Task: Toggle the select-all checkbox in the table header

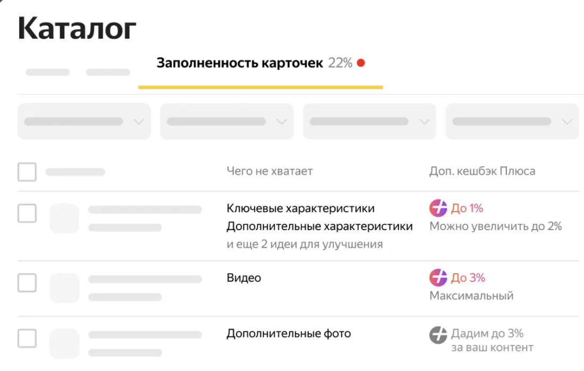Action: click(27, 172)
